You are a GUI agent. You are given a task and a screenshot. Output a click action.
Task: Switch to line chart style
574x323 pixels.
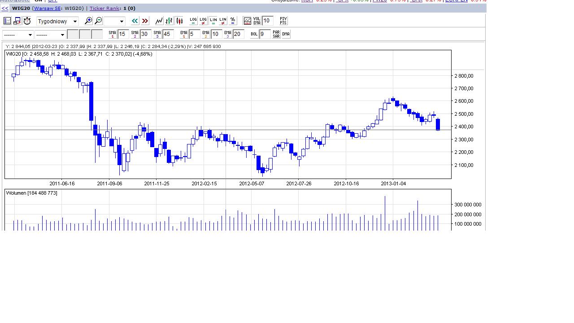pos(159,21)
